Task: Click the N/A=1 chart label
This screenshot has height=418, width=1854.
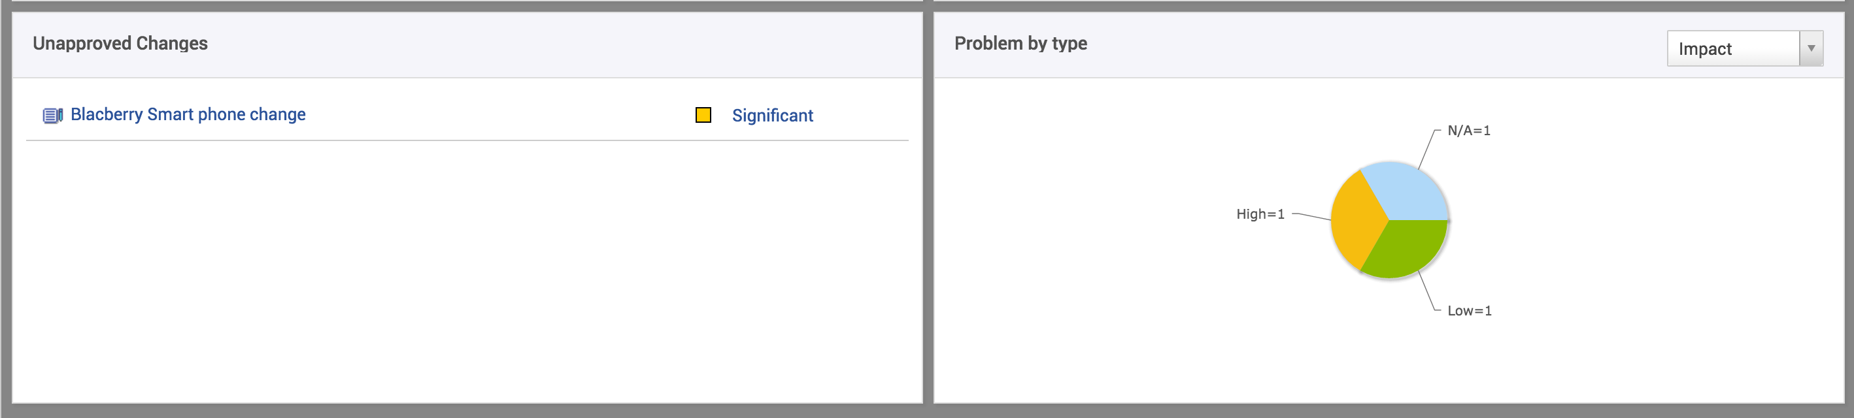Action: pyautogui.click(x=1468, y=131)
